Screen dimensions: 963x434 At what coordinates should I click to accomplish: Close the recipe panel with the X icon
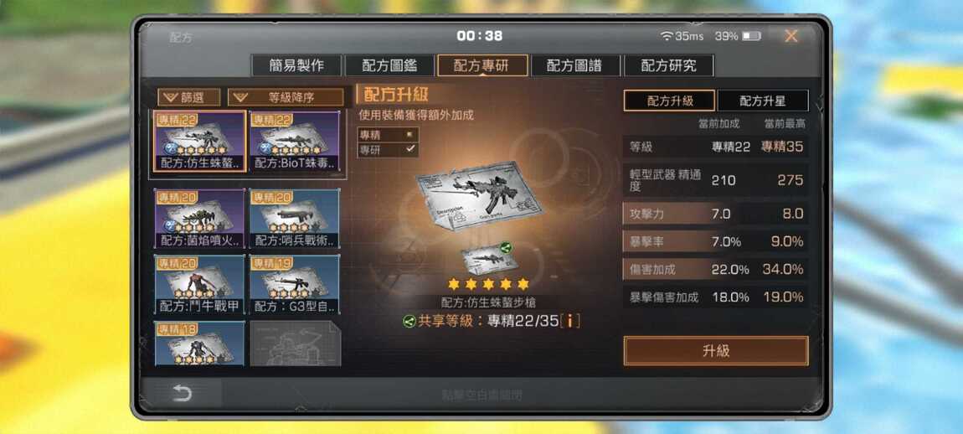pos(791,36)
